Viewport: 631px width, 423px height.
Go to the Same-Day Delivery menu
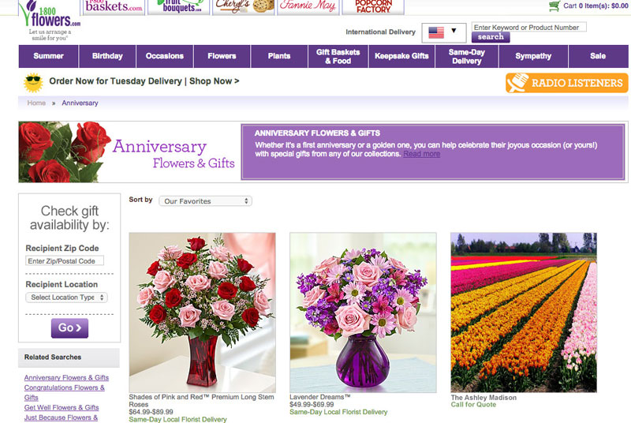[x=466, y=56]
